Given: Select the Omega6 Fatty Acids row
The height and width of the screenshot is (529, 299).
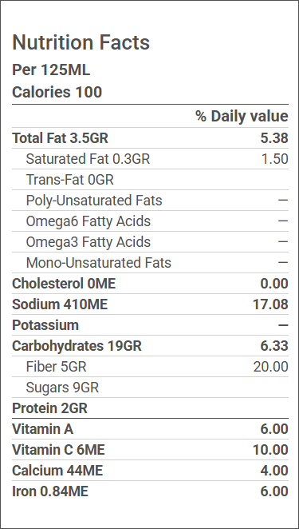Looking at the screenshot, I should (150, 221).
